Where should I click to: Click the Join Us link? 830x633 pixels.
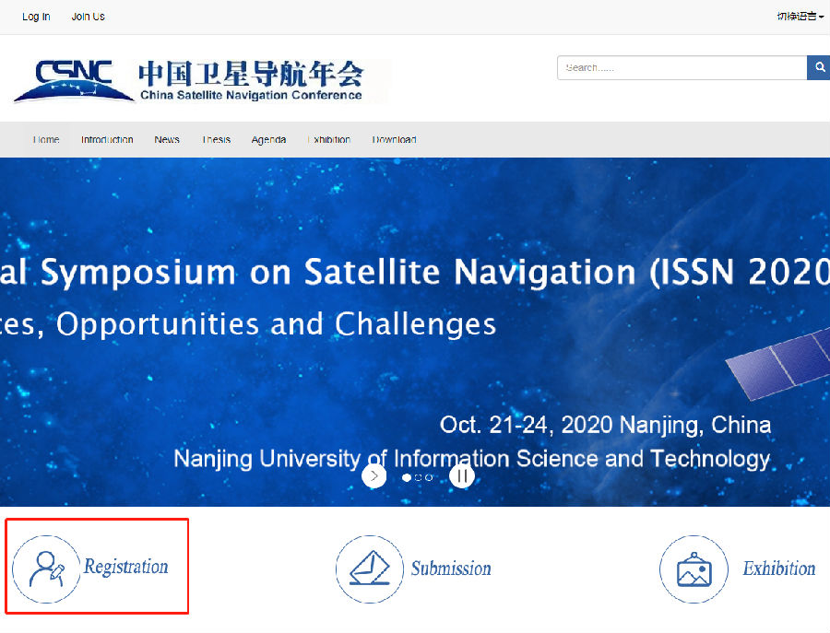(89, 17)
